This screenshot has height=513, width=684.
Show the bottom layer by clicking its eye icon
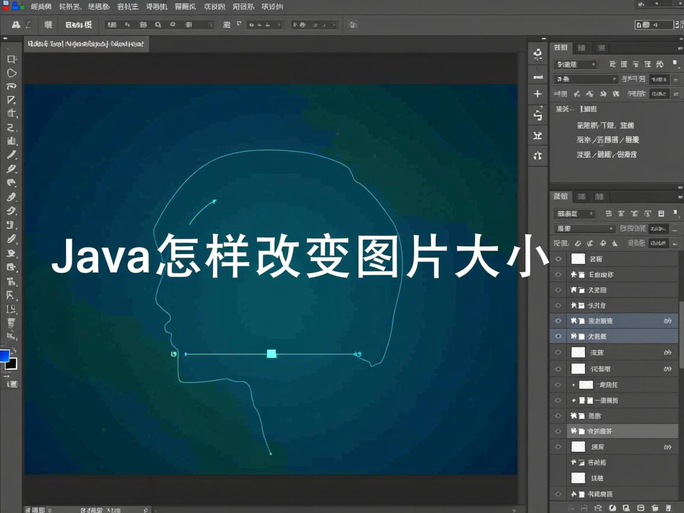[558, 493]
